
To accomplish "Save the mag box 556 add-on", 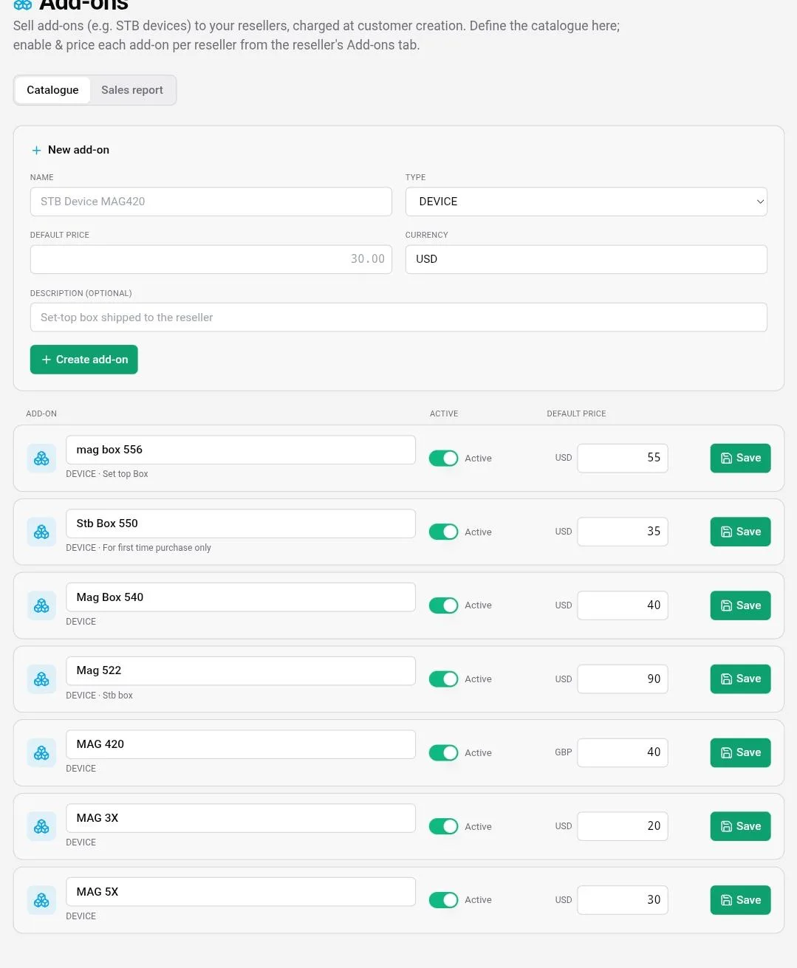I will 740,458.
